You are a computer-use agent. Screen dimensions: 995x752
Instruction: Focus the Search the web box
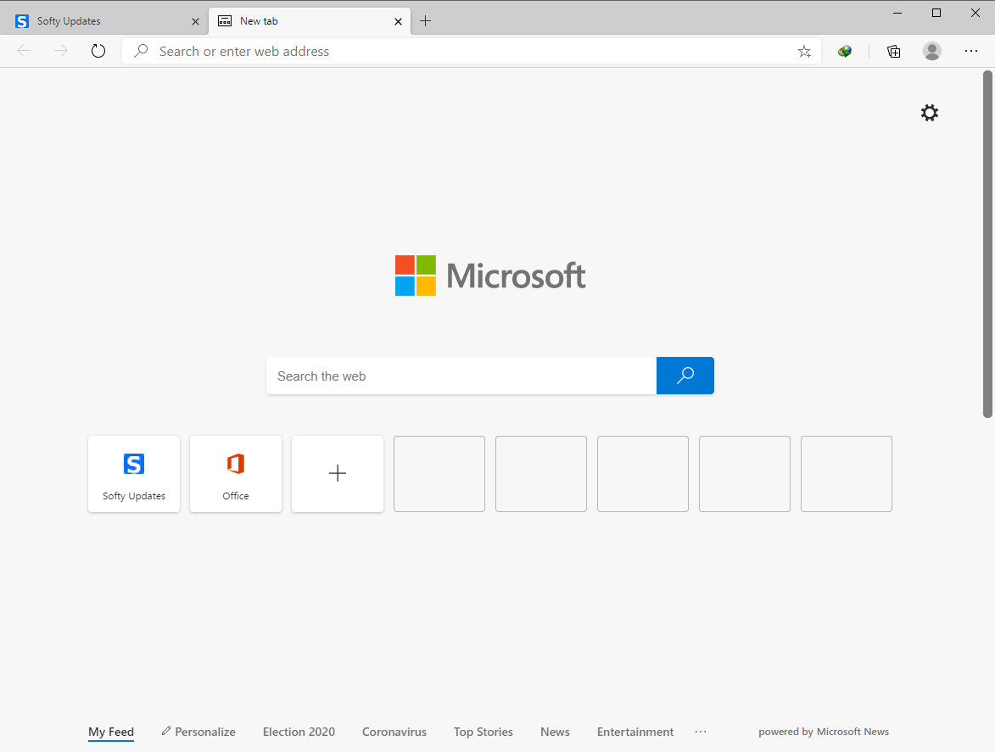[x=461, y=376]
